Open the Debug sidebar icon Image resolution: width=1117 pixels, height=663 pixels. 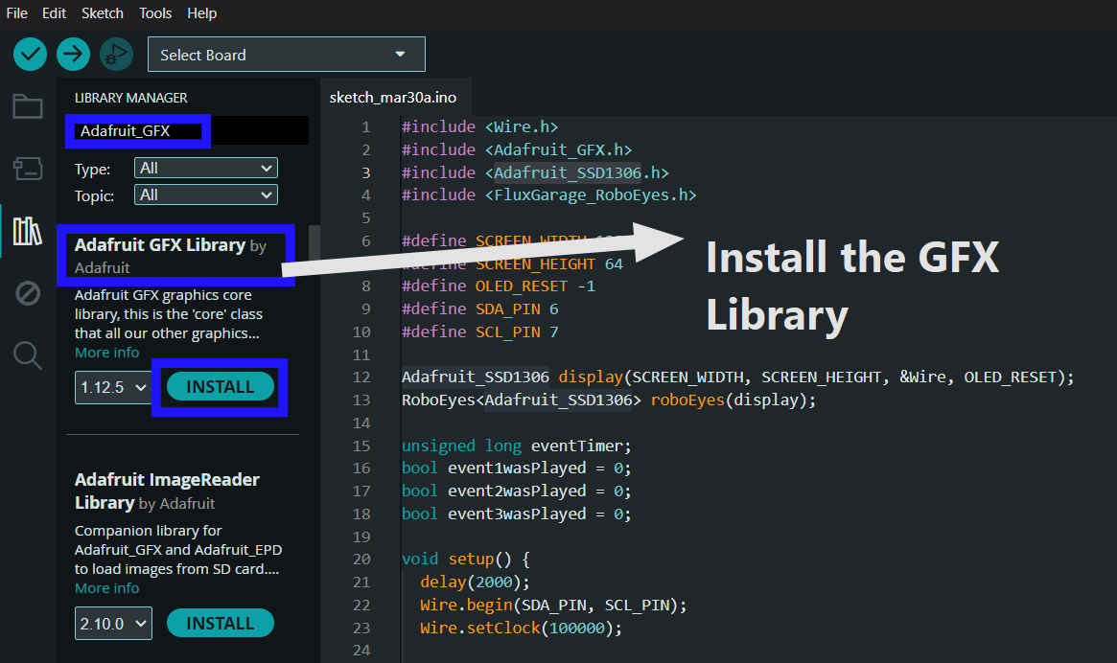[x=28, y=292]
